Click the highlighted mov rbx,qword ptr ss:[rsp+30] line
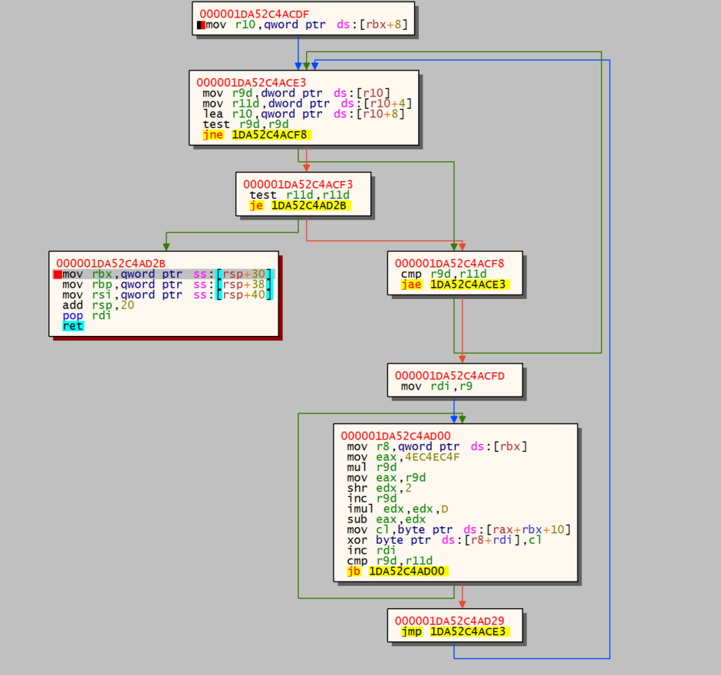Image resolution: width=721 pixels, height=675 pixels. click(168, 274)
